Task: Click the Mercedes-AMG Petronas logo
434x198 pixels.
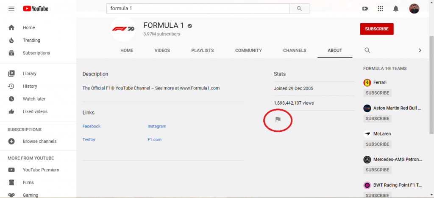Action: 367,160
